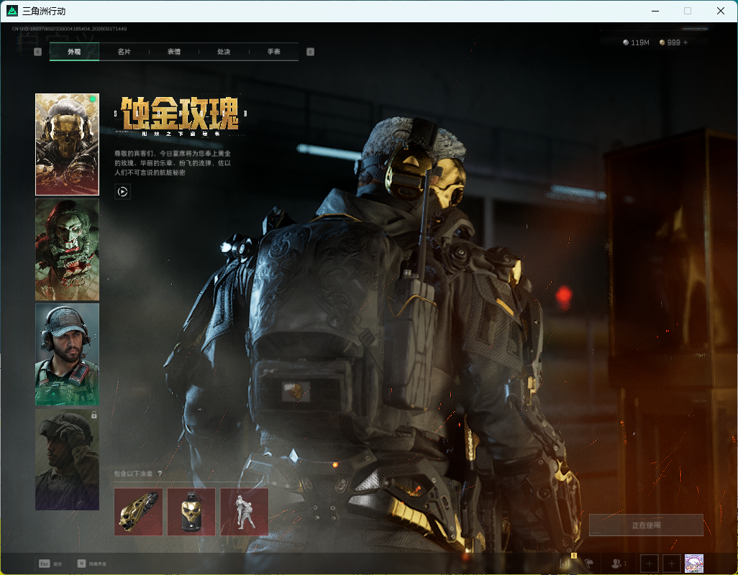Open the white character figure item
Viewport: 738px width, 575px height.
[x=245, y=512]
